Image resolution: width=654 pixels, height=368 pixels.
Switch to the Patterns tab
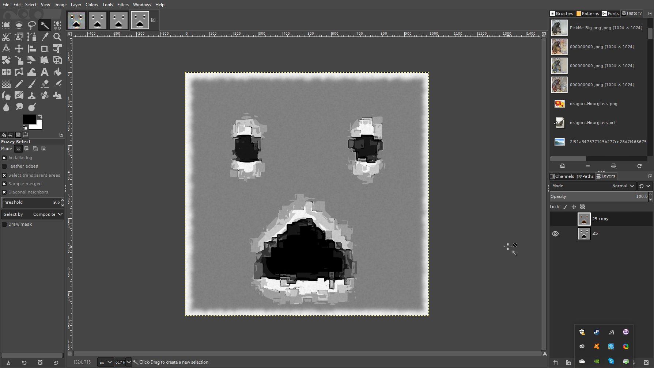[587, 14]
